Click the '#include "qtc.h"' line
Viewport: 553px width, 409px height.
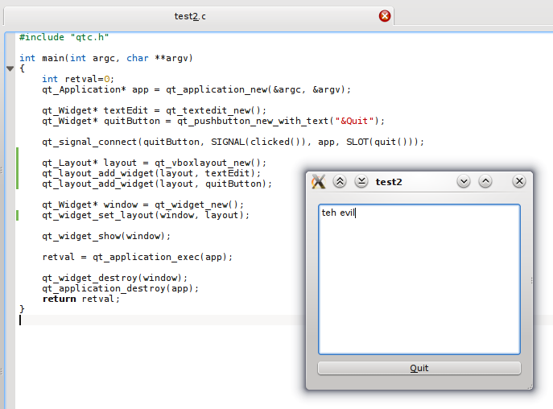point(64,37)
